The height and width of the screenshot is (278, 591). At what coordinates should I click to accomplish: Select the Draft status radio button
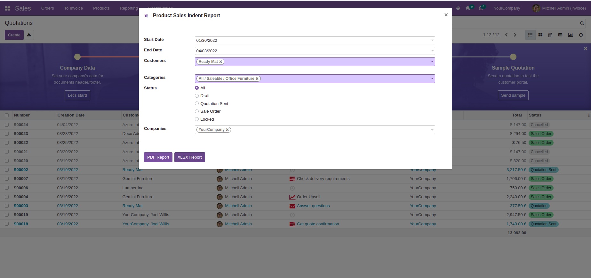[x=197, y=96]
